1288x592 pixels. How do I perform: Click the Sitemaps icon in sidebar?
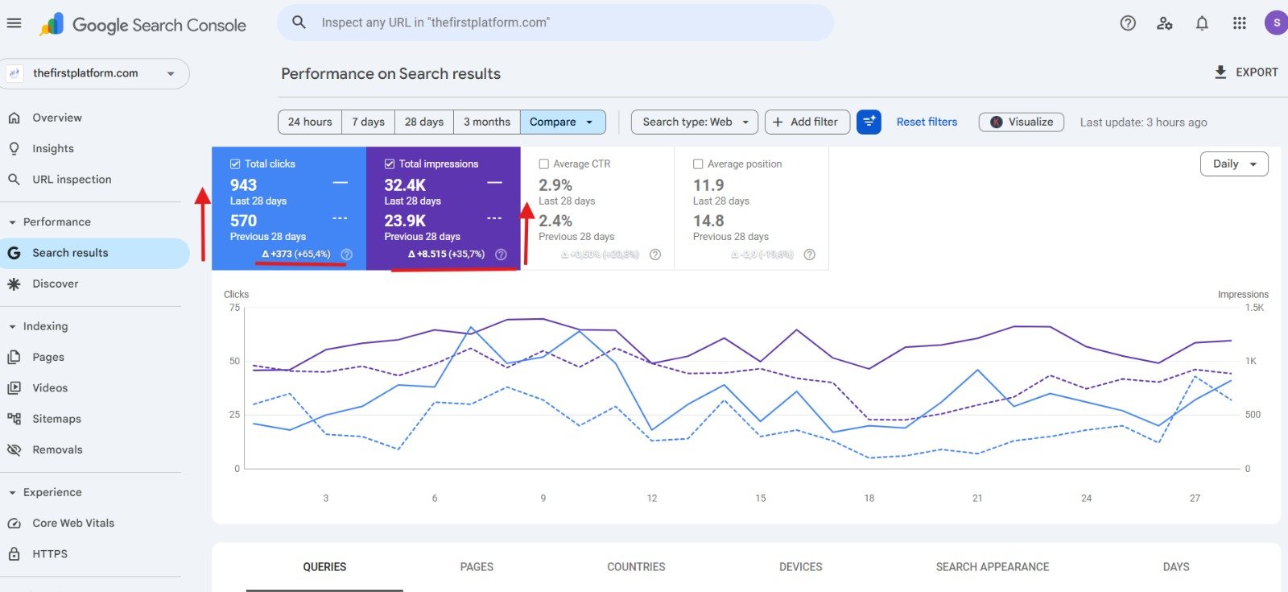(x=14, y=419)
